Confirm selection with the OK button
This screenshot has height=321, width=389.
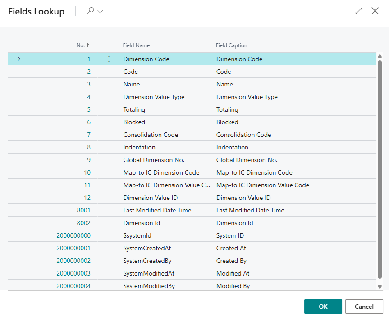[323, 307]
